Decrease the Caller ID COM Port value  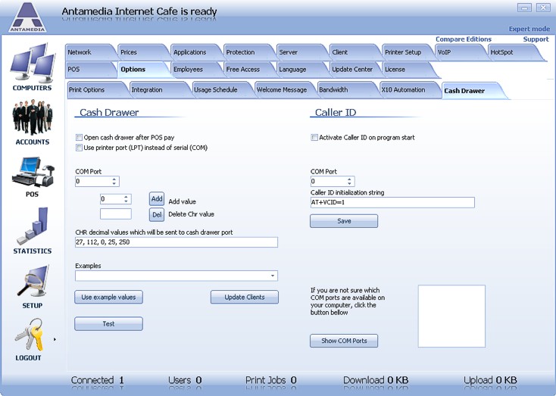(x=349, y=184)
